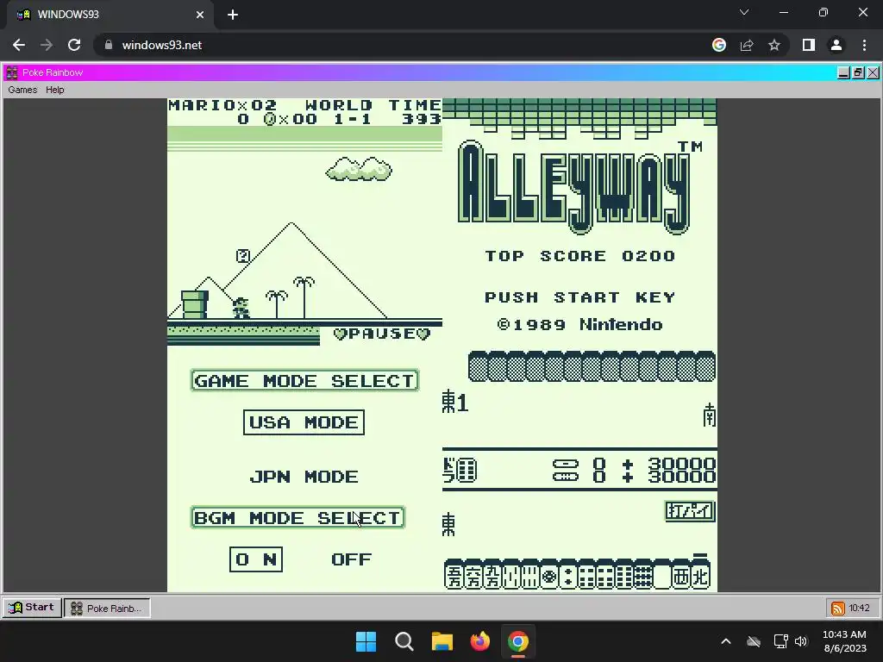The image size is (883, 662).
Task: Open the Games menu
Action: [22, 90]
